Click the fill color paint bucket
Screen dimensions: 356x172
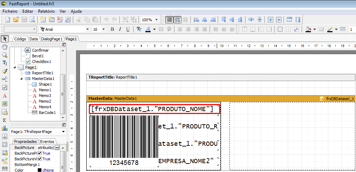308,29
